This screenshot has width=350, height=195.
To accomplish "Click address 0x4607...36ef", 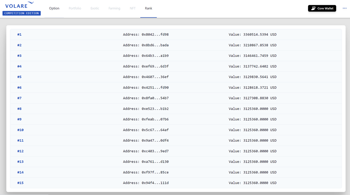I will coord(155,77).
